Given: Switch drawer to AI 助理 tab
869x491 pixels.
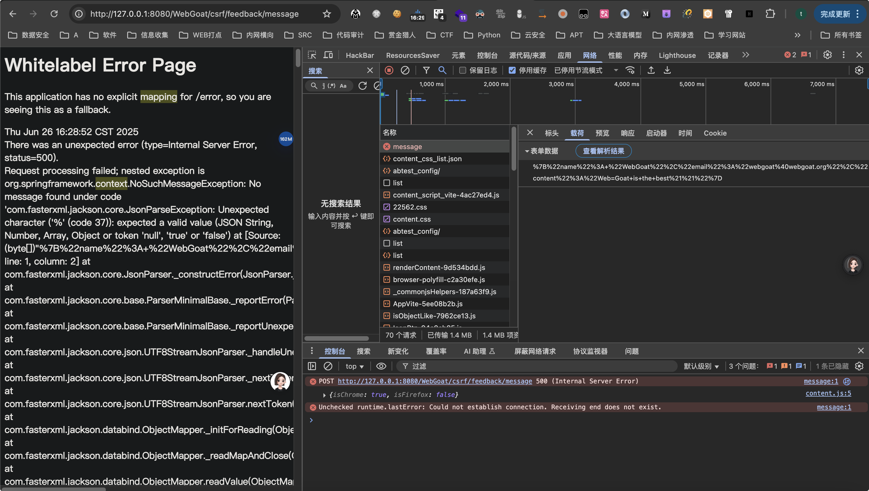Looking at the screenshot, I should [x=479, y=351].
